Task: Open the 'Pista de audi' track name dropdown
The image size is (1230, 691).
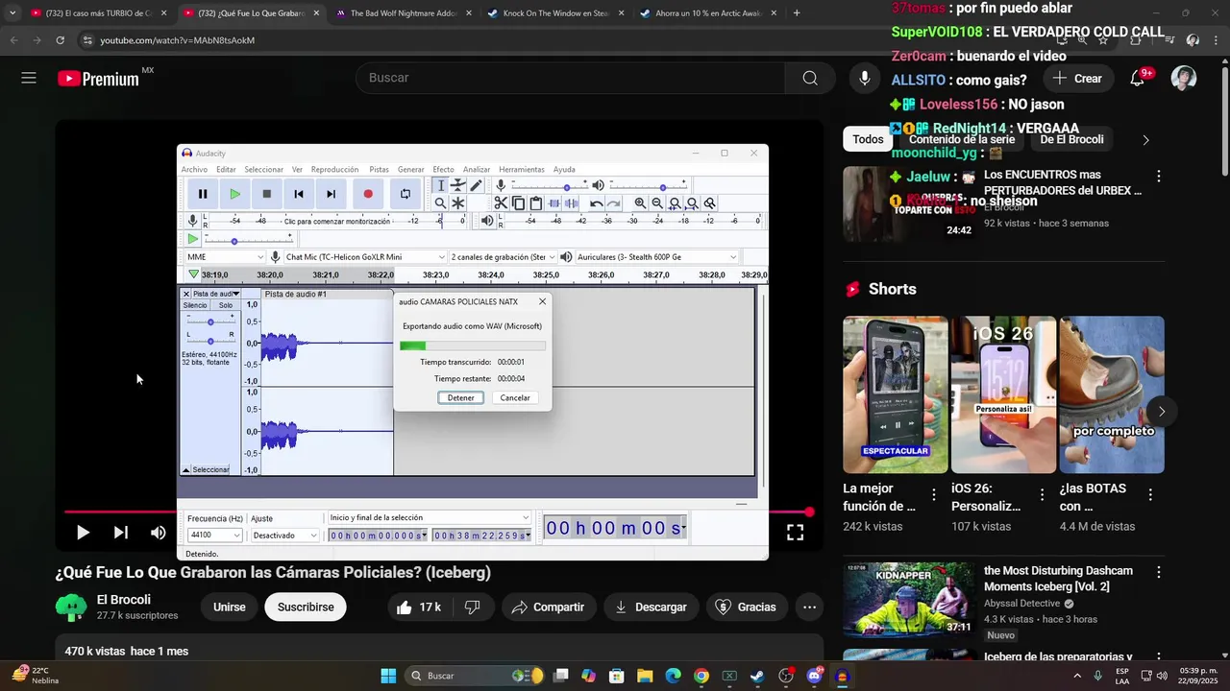Action: pos(216,294)
